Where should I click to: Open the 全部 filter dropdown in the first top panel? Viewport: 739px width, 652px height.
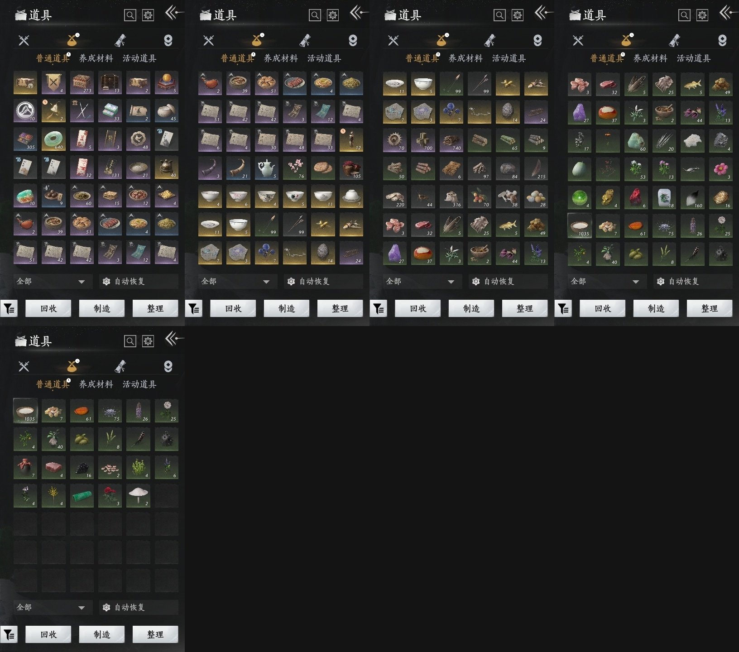click(x=52, y=281)
